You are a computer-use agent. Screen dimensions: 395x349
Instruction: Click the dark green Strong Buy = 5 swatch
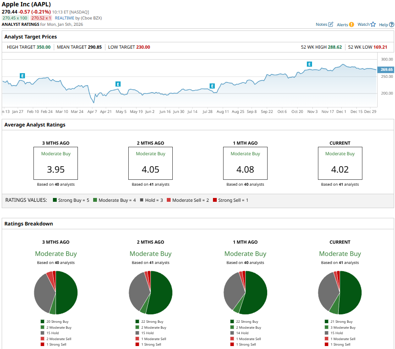pos(55,200)
